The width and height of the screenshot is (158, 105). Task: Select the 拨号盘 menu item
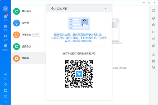click(x=29, y=23)
